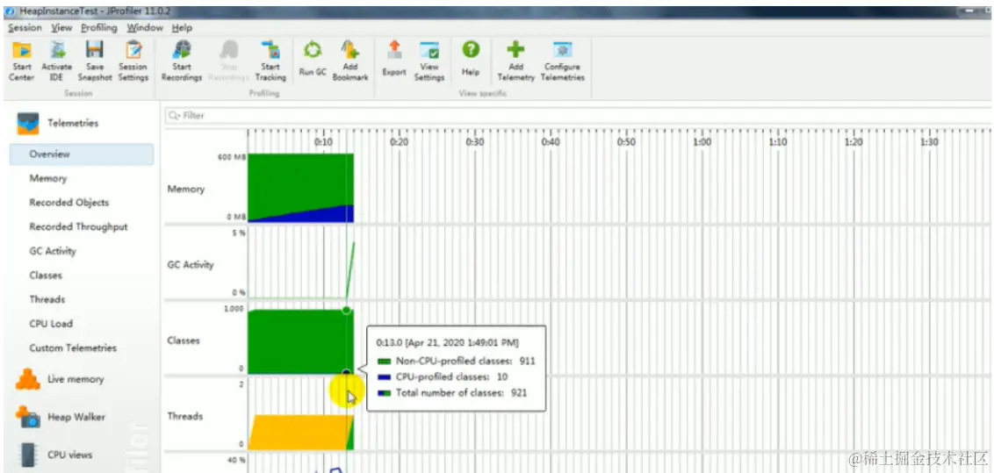Open the Window menu
The height and width of the screenshot is (473, 994).
[x=145, y=28]
